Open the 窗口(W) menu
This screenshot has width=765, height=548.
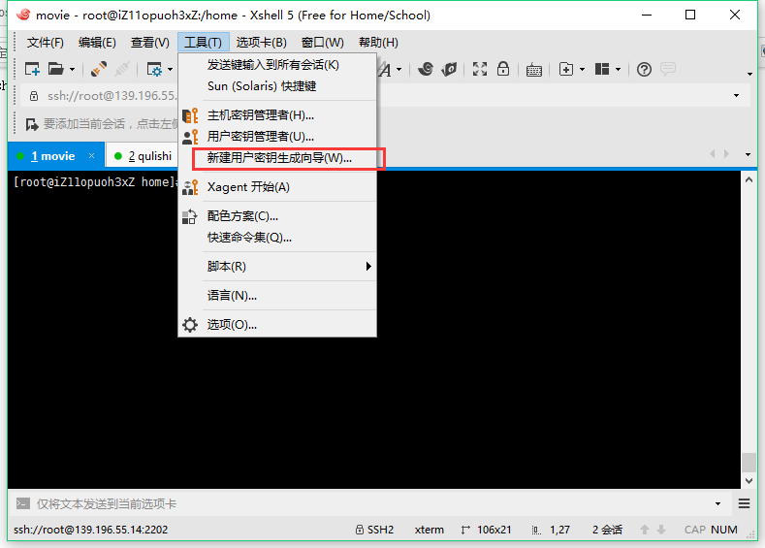point(323,43)
